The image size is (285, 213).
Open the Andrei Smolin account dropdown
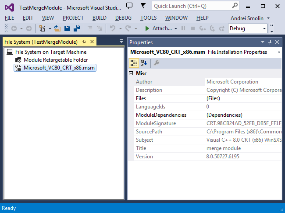click(250, 18)
